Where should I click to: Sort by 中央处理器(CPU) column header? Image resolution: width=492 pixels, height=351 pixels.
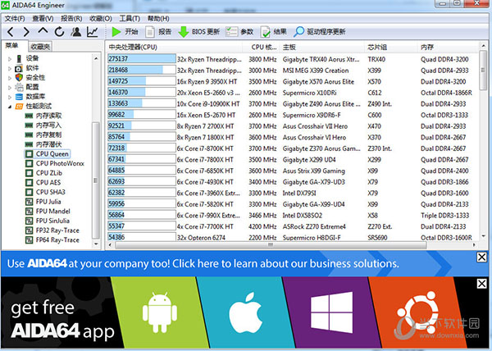point(174,47)
